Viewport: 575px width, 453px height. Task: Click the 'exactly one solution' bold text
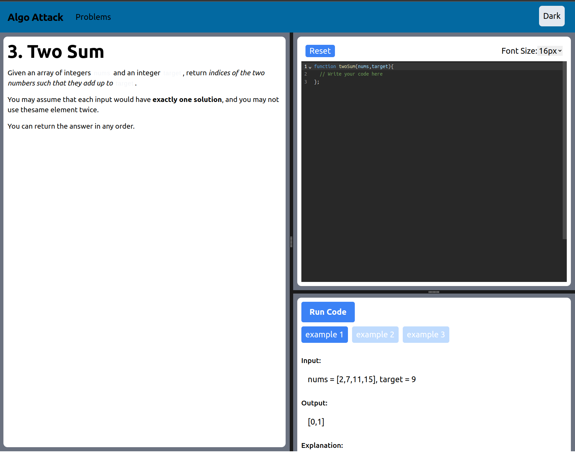[x=187, y=100]
